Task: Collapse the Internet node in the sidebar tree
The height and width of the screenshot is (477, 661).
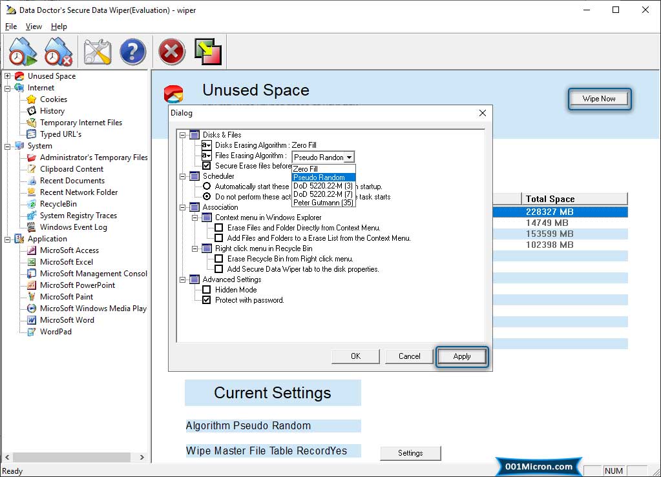Action: point(8,88)
